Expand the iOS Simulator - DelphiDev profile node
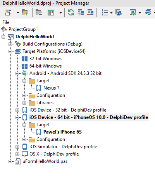155x176 pixels. pos(17,147)
